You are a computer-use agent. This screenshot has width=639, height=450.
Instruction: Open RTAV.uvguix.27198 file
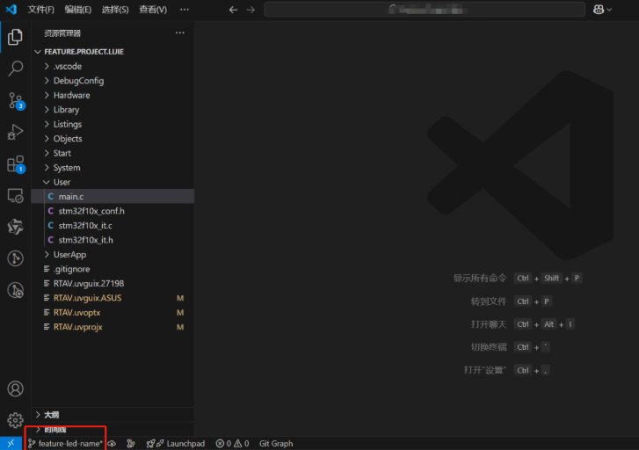coord(113,283)
